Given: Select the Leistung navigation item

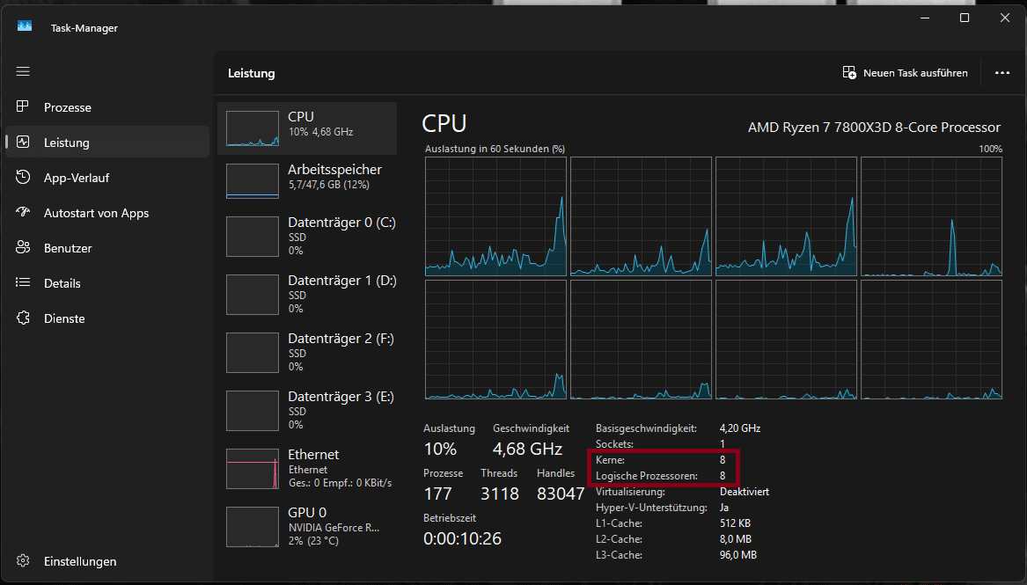Looking at the screenshot, I should (x=106, y=142).
